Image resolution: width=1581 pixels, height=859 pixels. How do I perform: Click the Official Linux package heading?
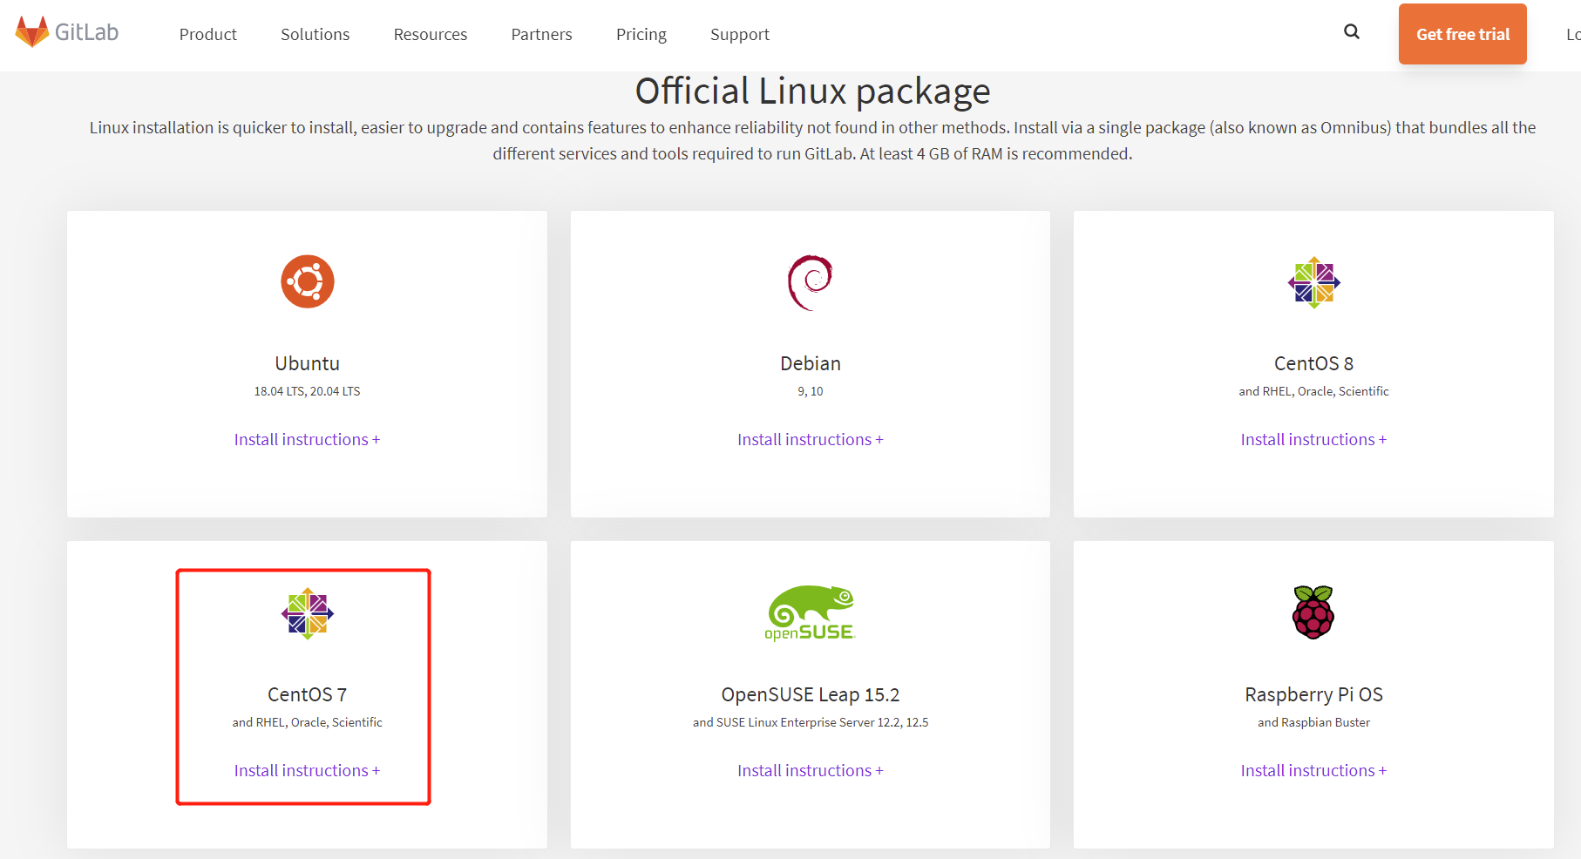[812, 91]
